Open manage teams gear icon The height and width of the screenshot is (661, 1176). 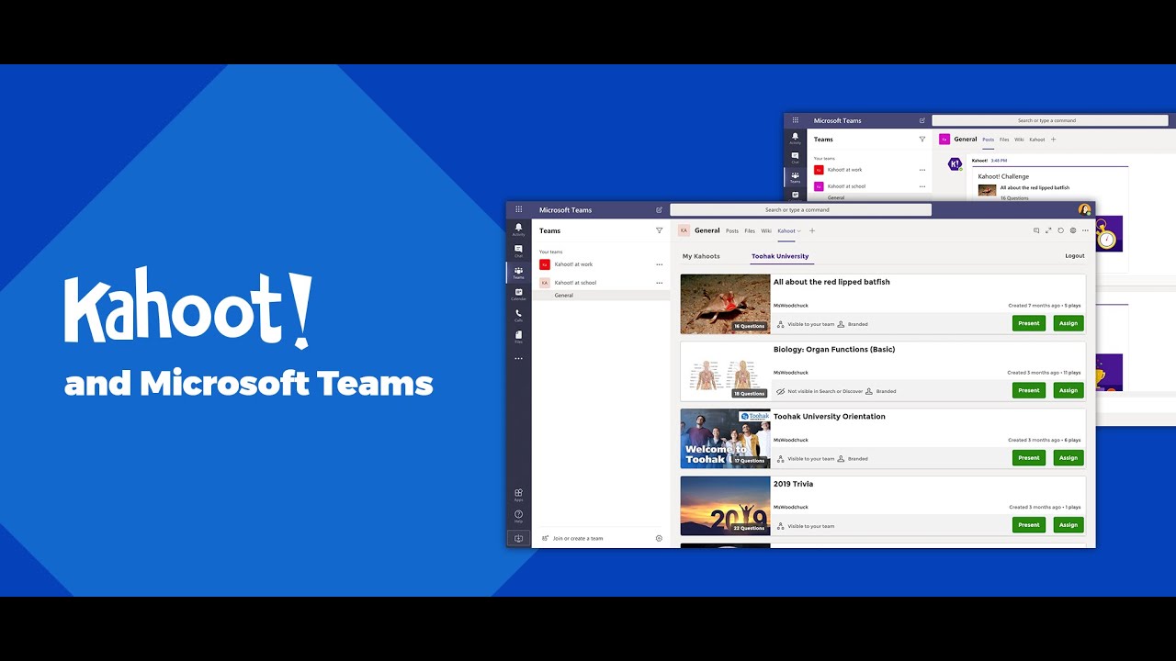point(659,538)
